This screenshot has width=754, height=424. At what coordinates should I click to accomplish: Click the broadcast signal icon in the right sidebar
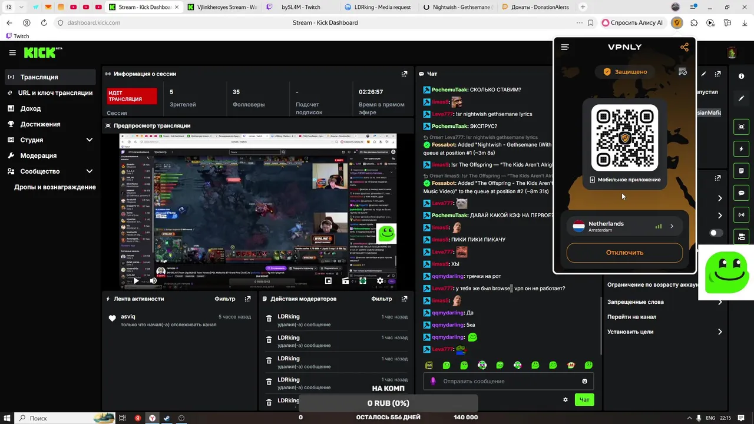point(742,215)
